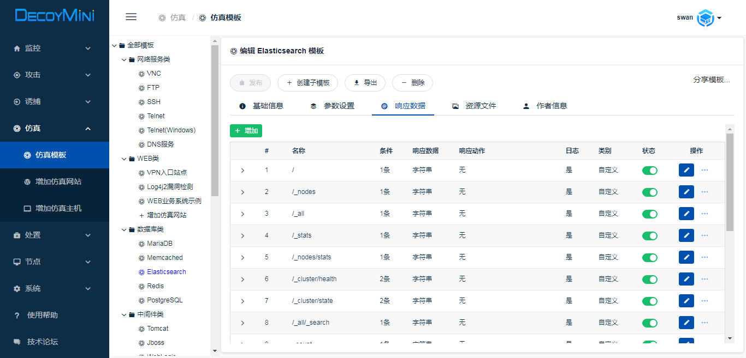Collapse the 网络服务类 tree folder

(x=124, y=59)
